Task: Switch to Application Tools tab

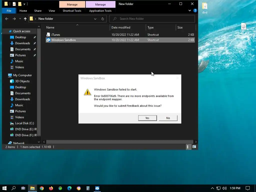Action: (100, 11)
